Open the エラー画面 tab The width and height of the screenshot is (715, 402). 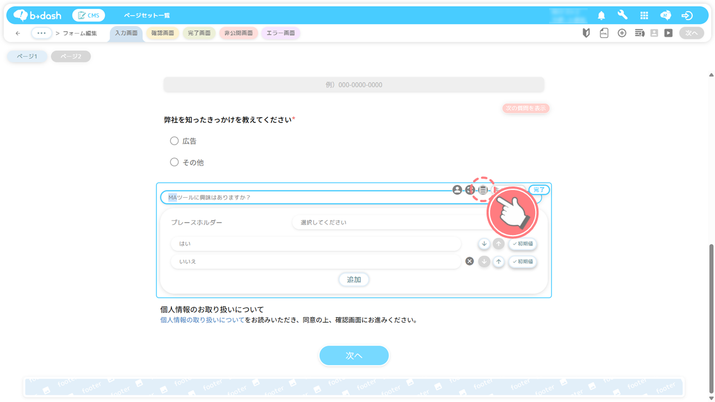point(280,33)
